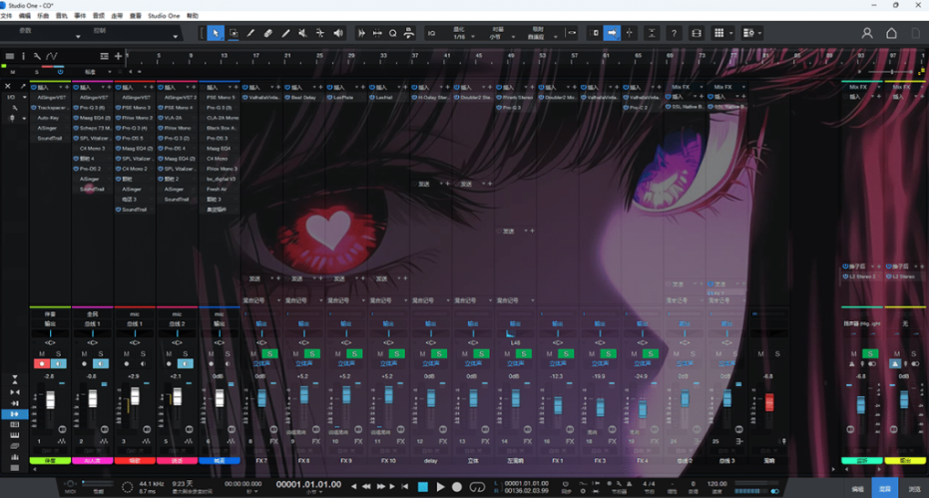Click the IQ input quantize icon
The image size is (929, 498).
[x=431, y=33]
